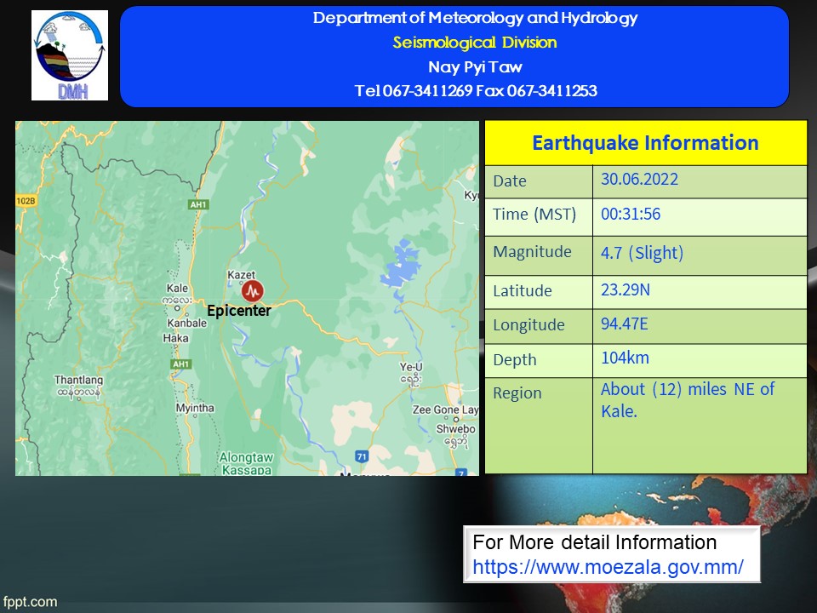Click the 102B road shield at the map edge
The height and width of the screenshot is (613, 817).
(x=26, y=201)
